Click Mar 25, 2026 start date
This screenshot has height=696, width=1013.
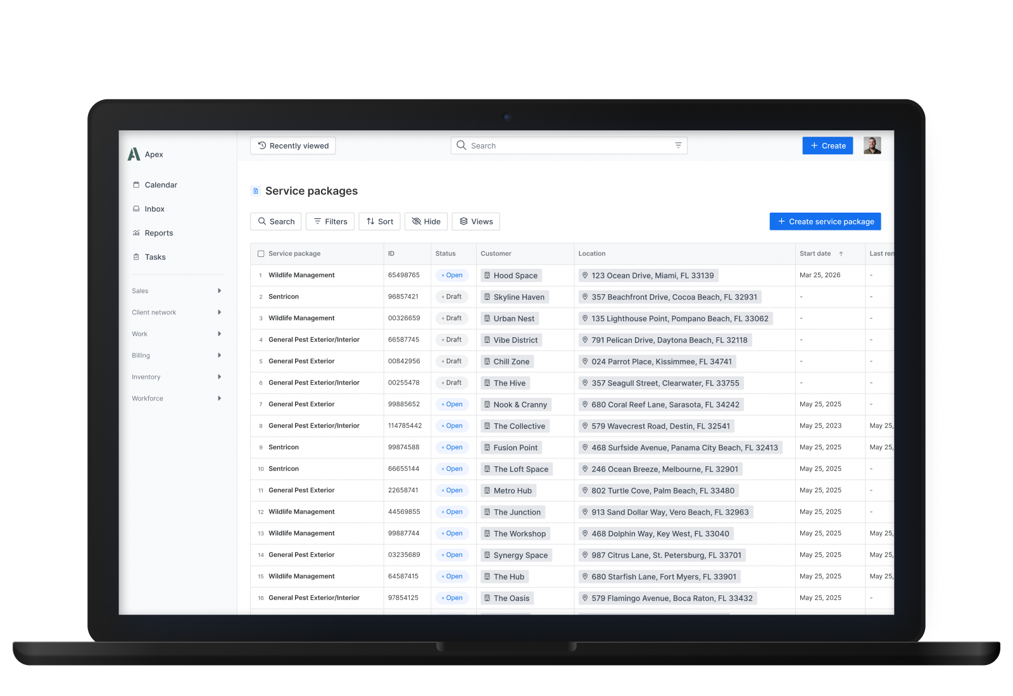(x=820, y=275)
